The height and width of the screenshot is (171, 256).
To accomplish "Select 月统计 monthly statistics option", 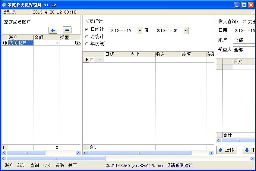I will point(87,37).
